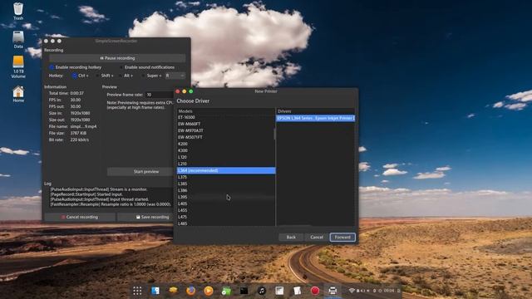Open the text editor notes icon in dock
Screen dimensions: 532x299
tap(298, 291)
